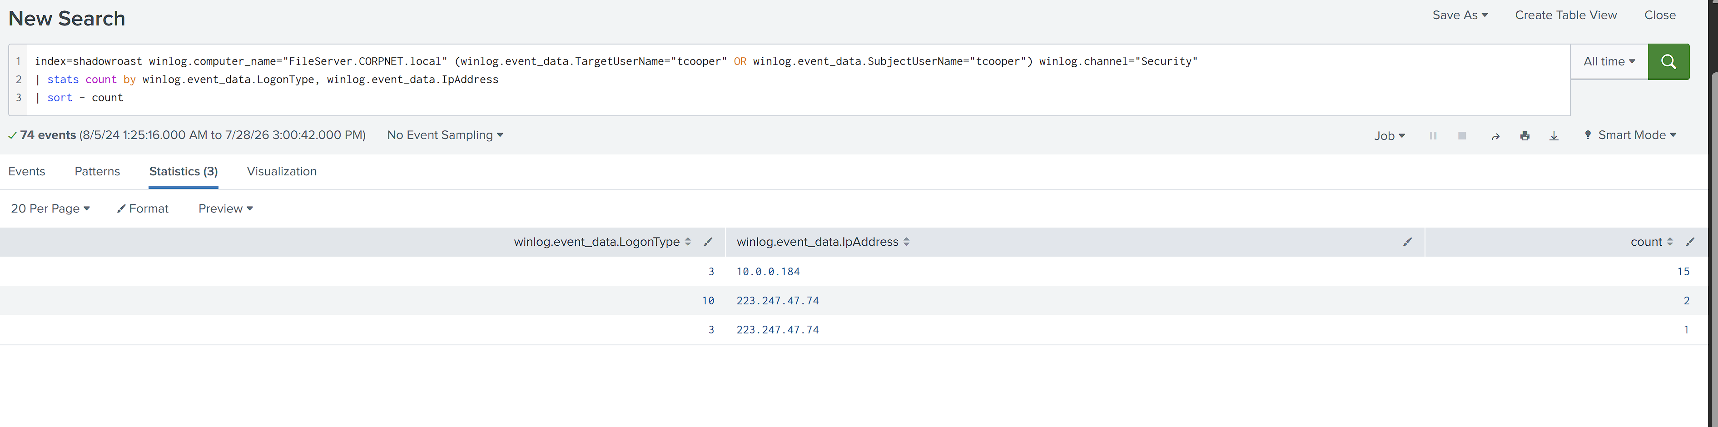
Task: Click Close button
Action: pyautogui.click(x=1660, y=15)
